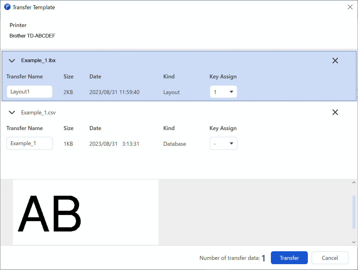Screen dimensions: 358x270
Task: Click the Brother TD-ABCDEF printer name
Action: tap(32, 36)
